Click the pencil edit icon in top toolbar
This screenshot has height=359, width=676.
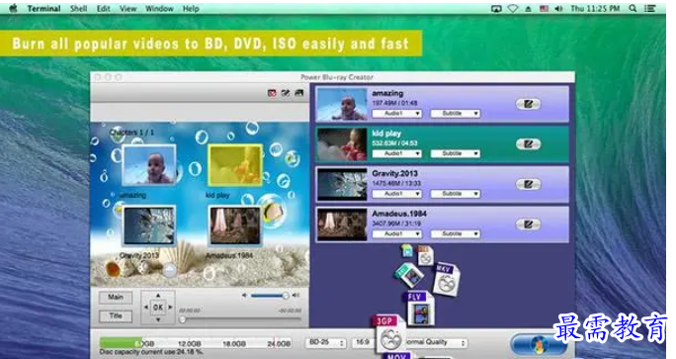point(285,93)
